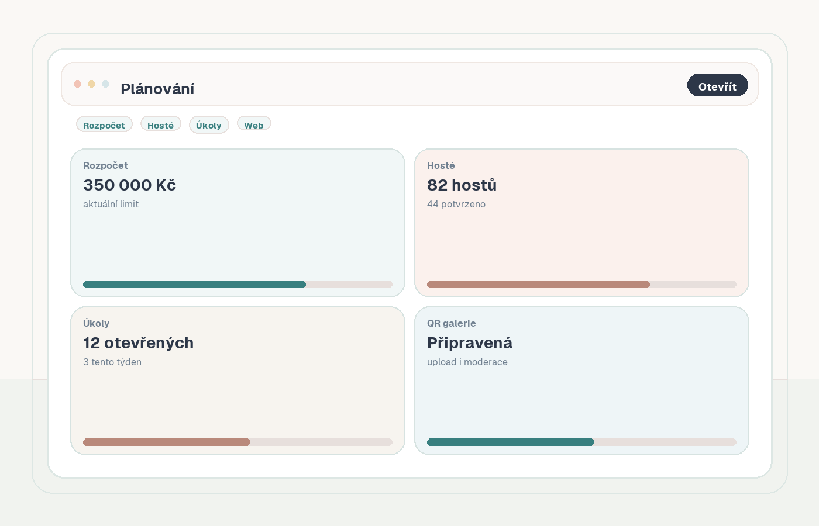Click the red window dot

[77, 84]
